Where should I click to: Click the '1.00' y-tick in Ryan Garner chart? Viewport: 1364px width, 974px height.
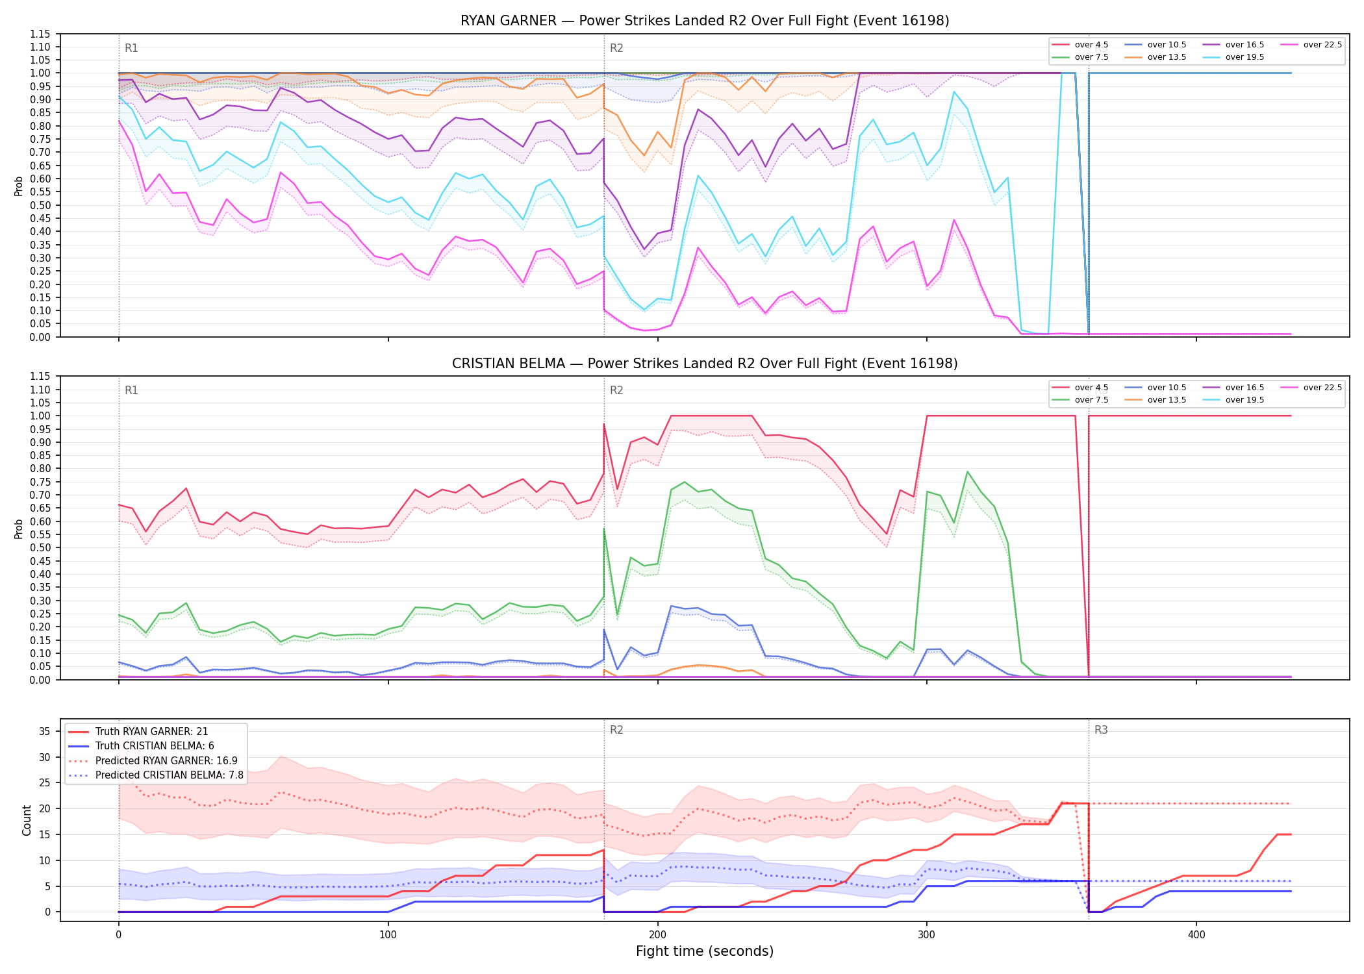coord(40,73)
